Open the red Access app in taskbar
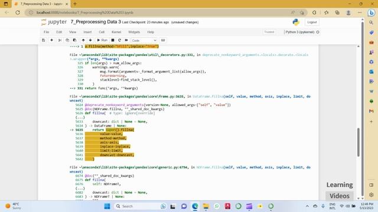 (x=227, y=206)
